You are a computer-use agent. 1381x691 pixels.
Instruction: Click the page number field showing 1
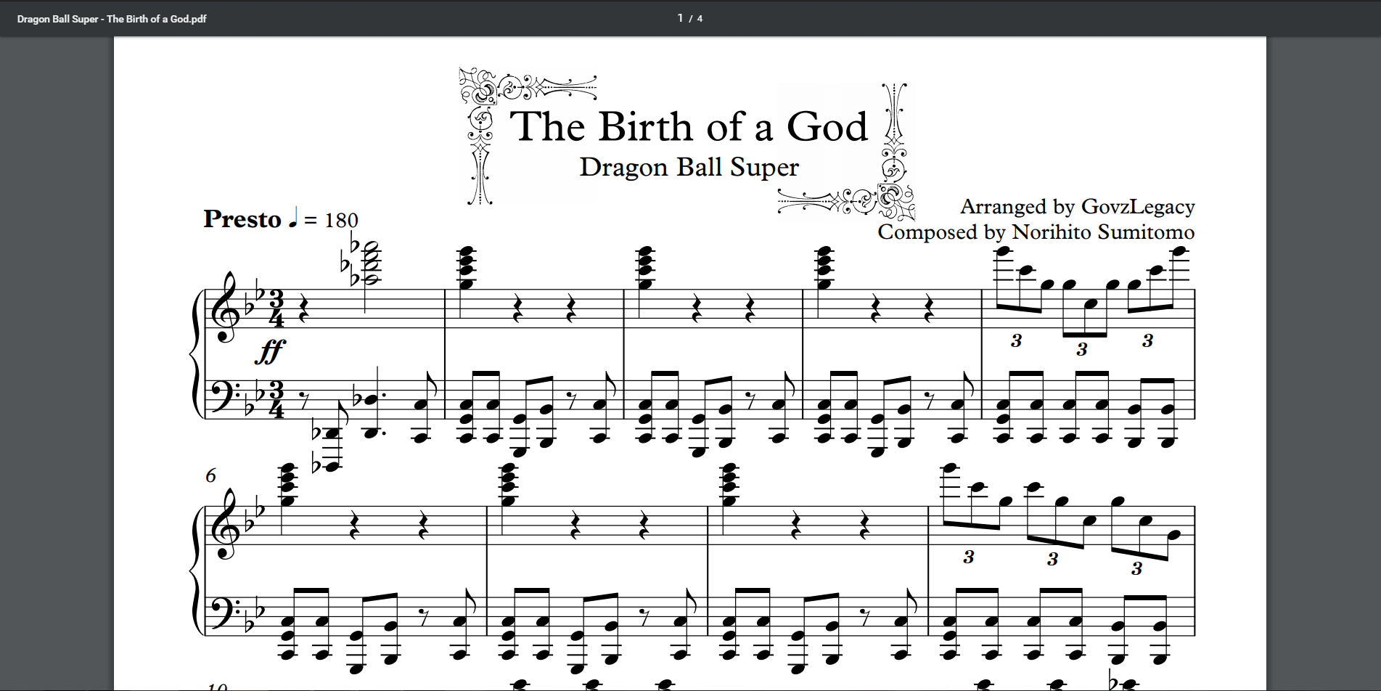click(x=680, y=18)
